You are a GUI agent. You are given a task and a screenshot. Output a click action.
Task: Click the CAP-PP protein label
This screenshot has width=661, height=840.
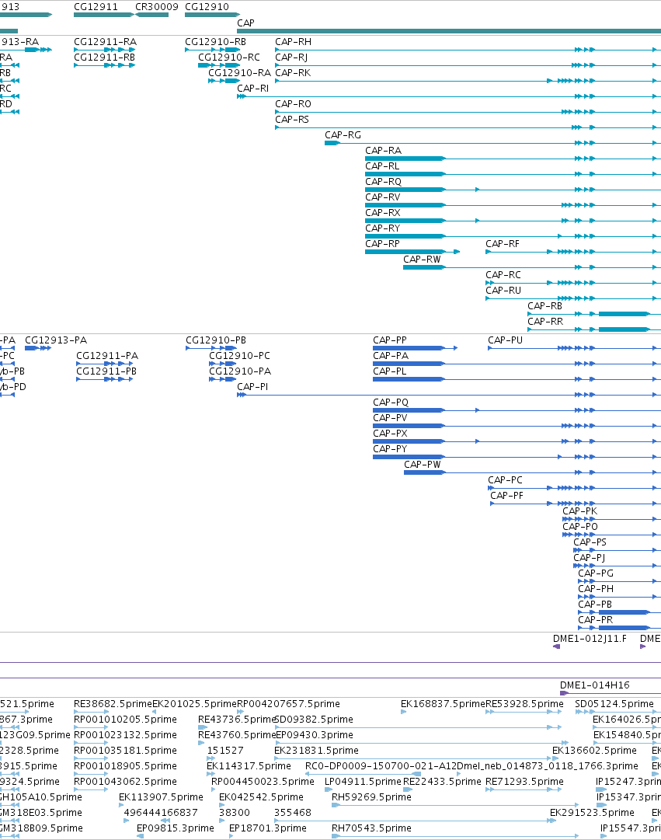[x=390, y=340]
